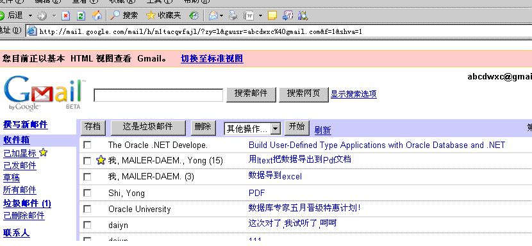Image resolution: width=532 pixels, height=246 pixels.
Task: Click the Research icon at the toolbar end
Action: [x=303, y=15]
